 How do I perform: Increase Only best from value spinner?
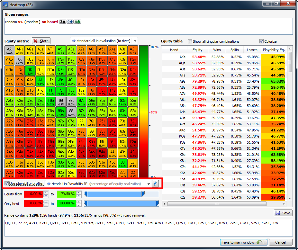point(46,202)
